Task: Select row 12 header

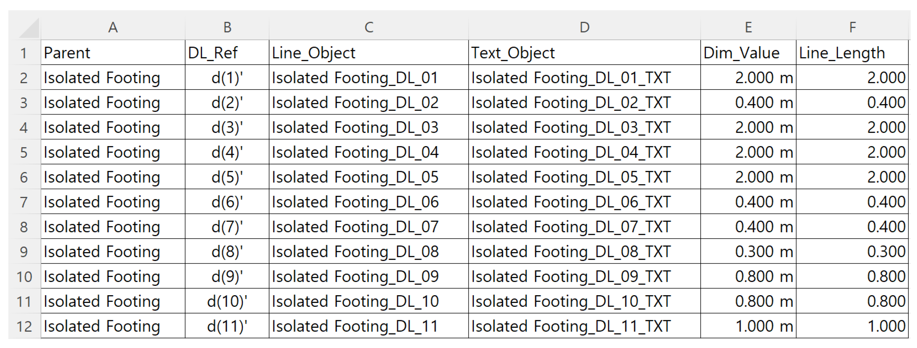Action: [24, 326]
